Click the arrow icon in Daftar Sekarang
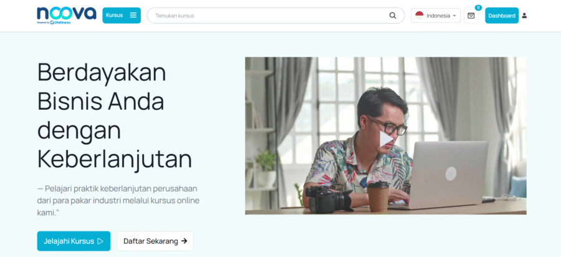 (185, 241)
